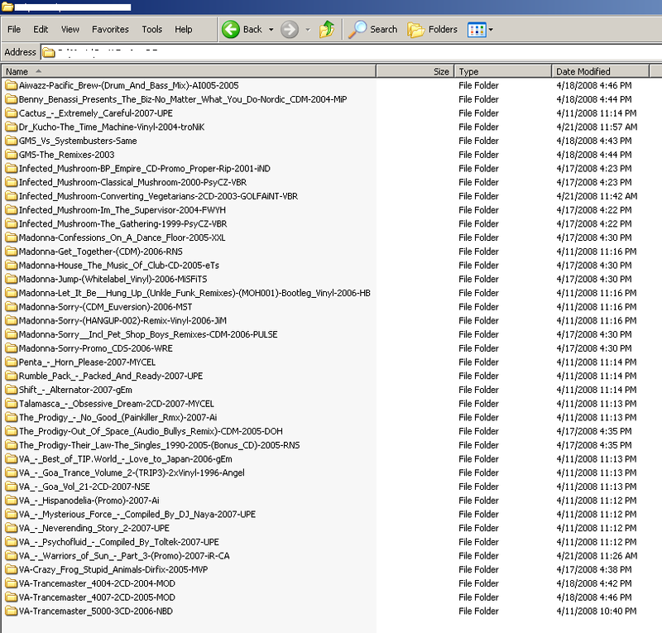Click folder icon beside Madonna-Confessions_On_A_Dance_Floor
This screenshot has height=633, width=662.
11,237
